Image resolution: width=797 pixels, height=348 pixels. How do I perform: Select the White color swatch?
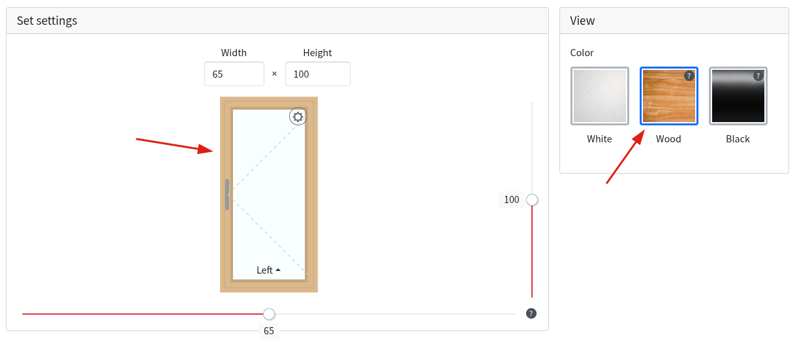click(x=600, y=96)
